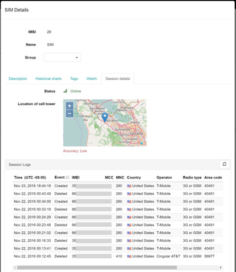Select the Nov 23, 2016 18:44:19 timestamp

point(32,186)
